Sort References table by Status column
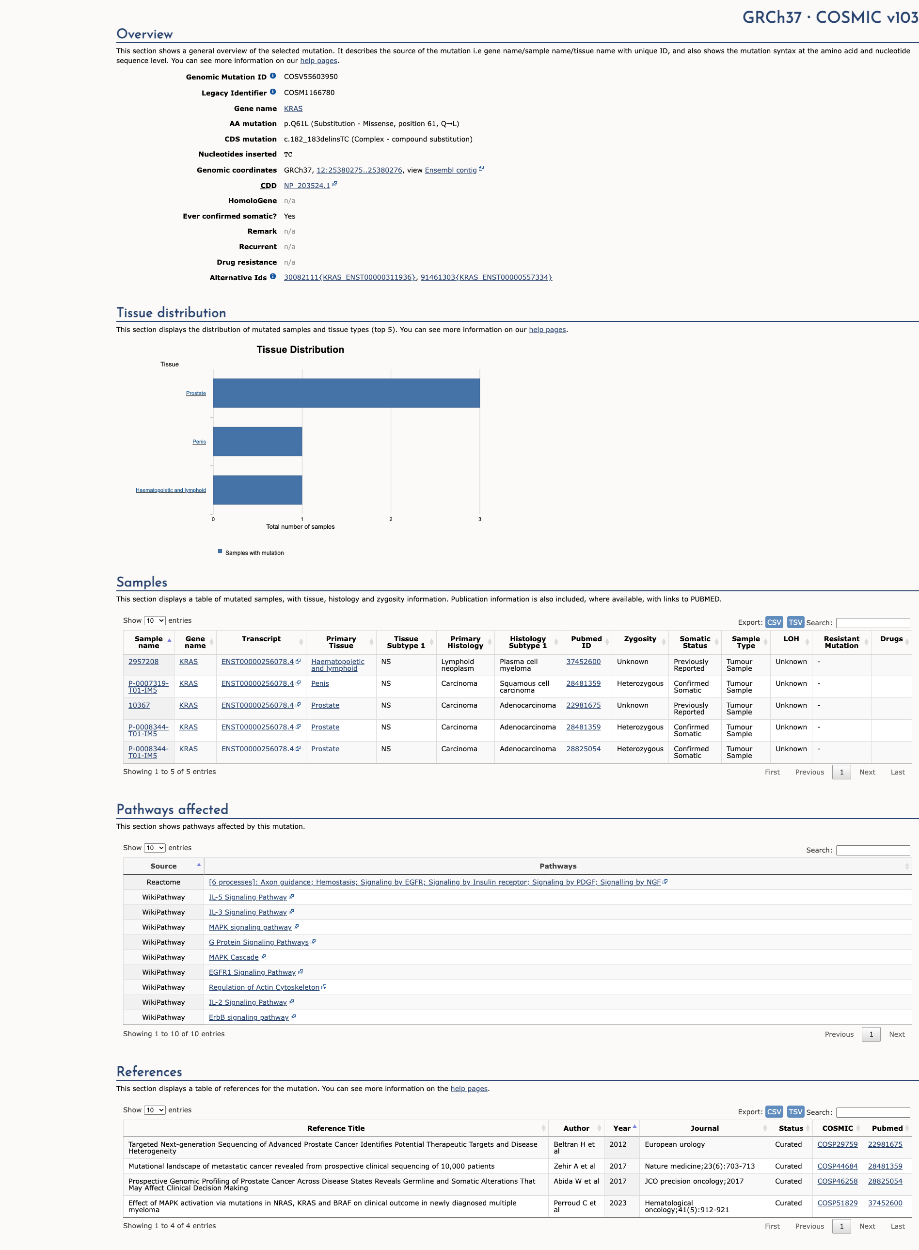The image size is (919, 1250). click(x=791, y=1128)
